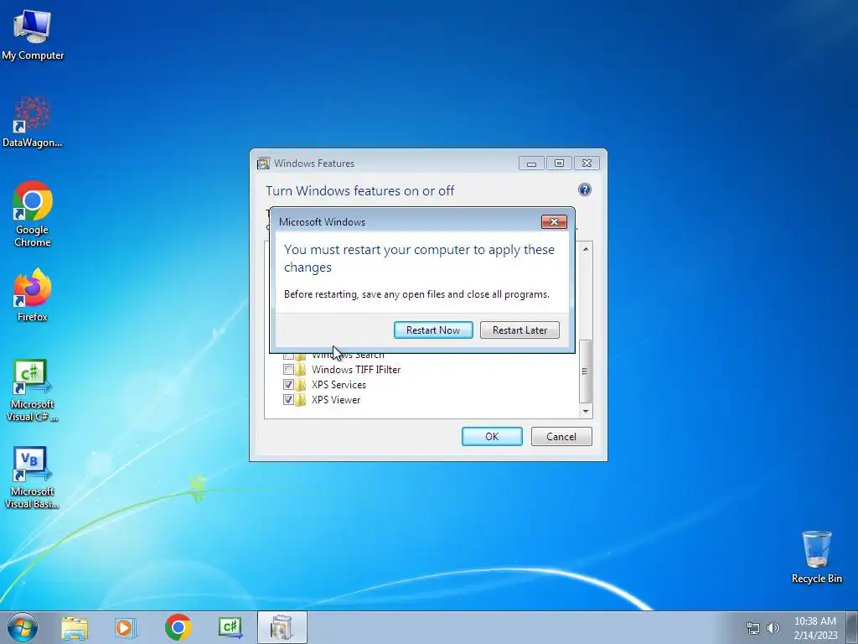Screen dimensions: 858x644
Task: Click the folder icon beside XPS Services
Action: tap(301, 384)
